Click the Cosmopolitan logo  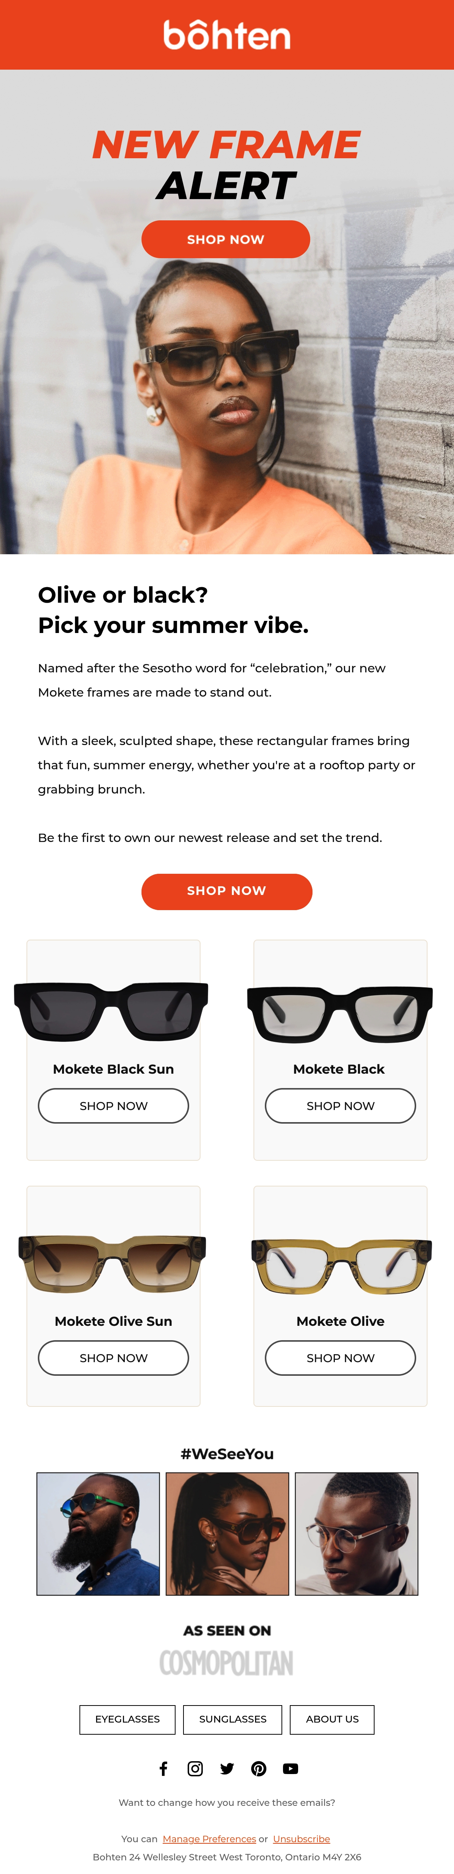(x=227, y=1663)
